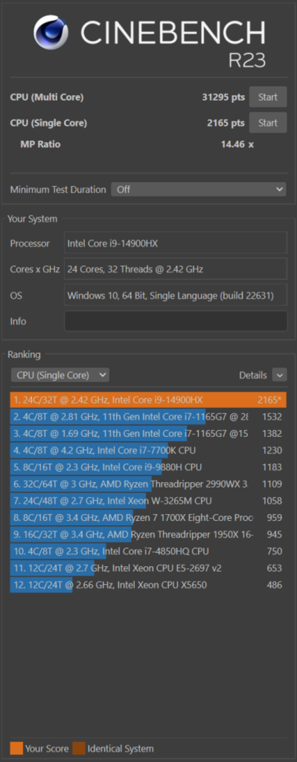Select ranking row 3 i7-1165G7 at 1.69 GHz
The height and width of the screenshot is (762, 297).
click(x=148, y=434)
